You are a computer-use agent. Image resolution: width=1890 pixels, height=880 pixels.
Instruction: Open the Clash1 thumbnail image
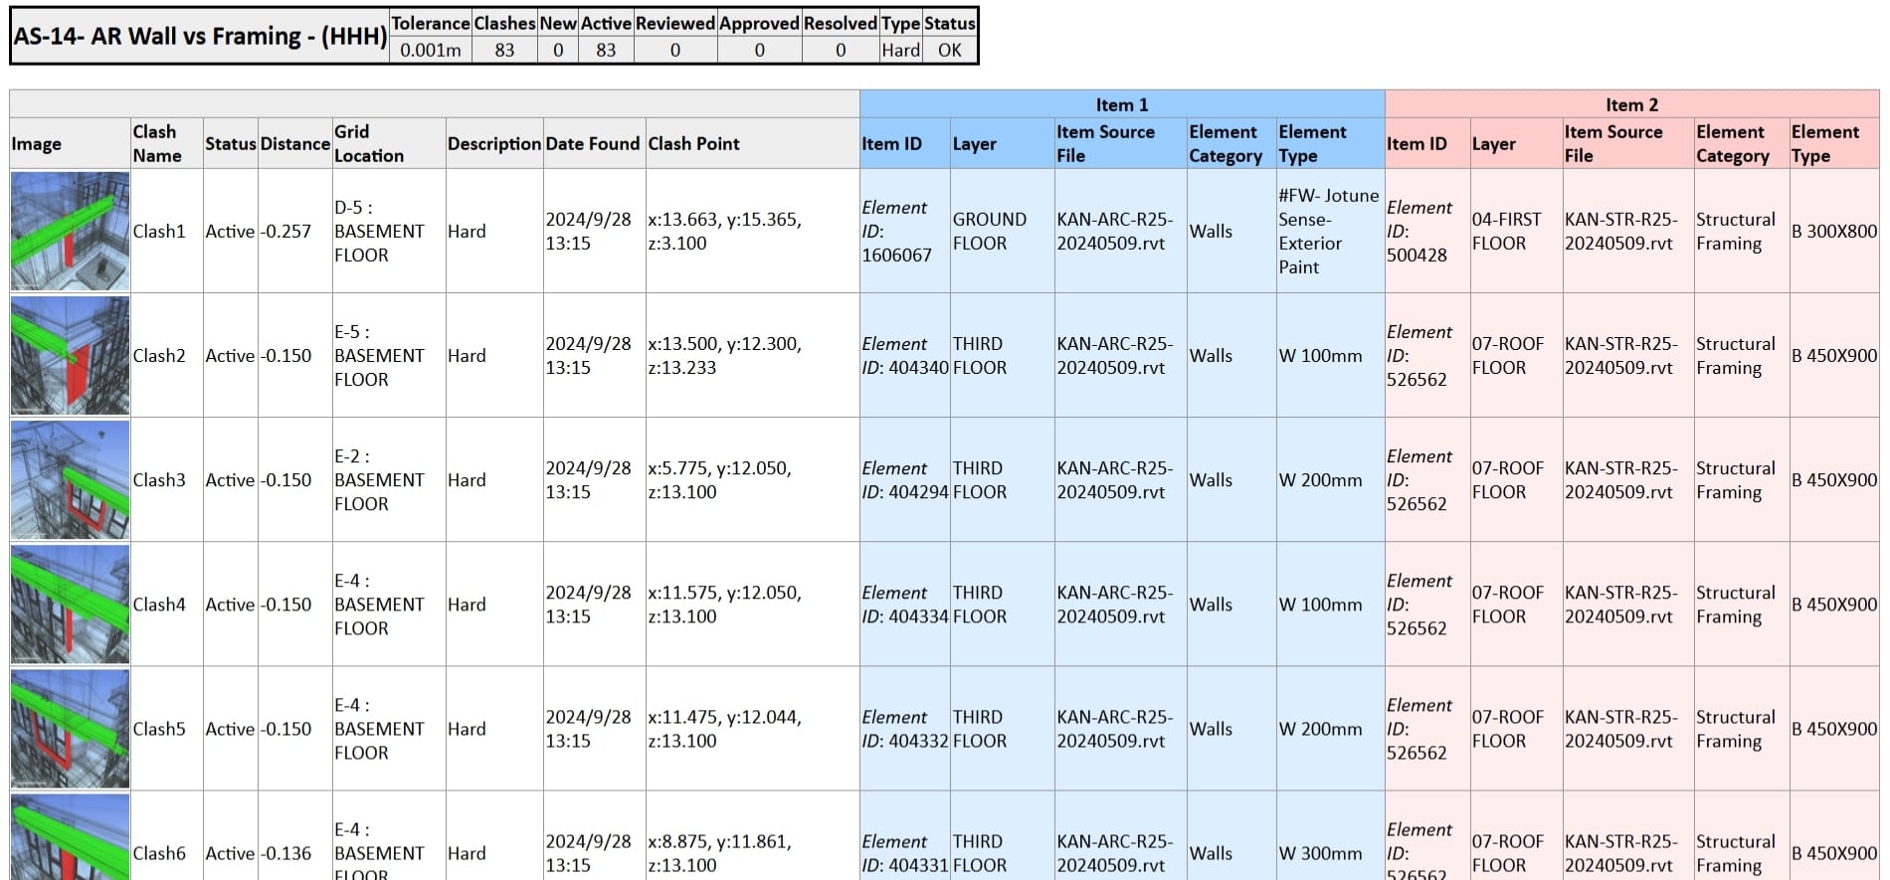tap(70, 231)
